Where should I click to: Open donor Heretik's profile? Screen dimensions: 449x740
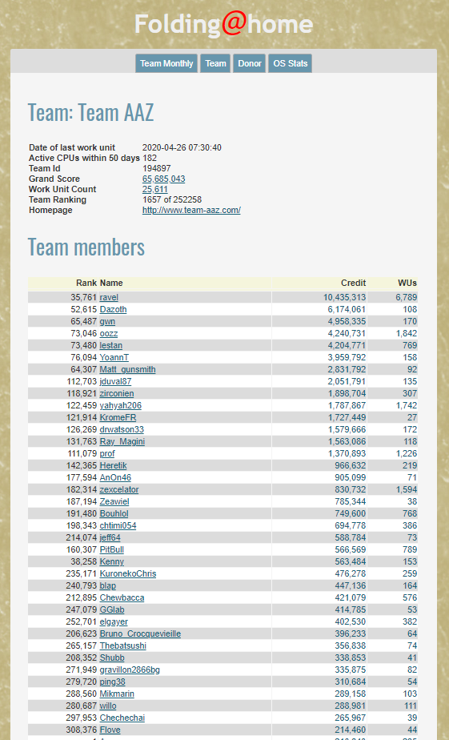click(x=113, y=466)
